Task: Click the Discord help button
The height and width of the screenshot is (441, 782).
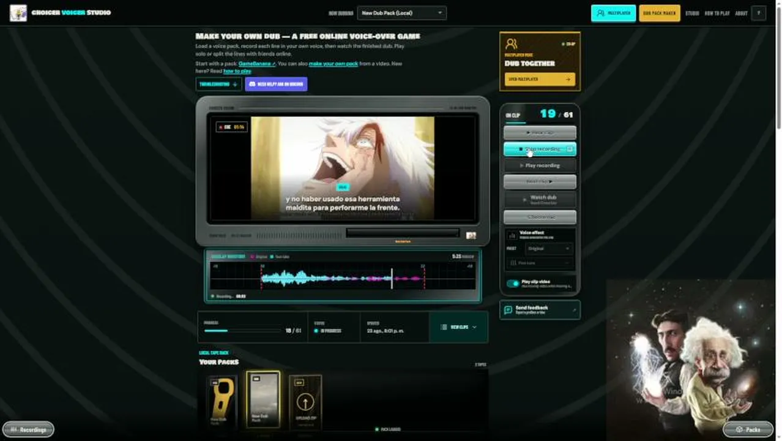Action: pos(276,84)
